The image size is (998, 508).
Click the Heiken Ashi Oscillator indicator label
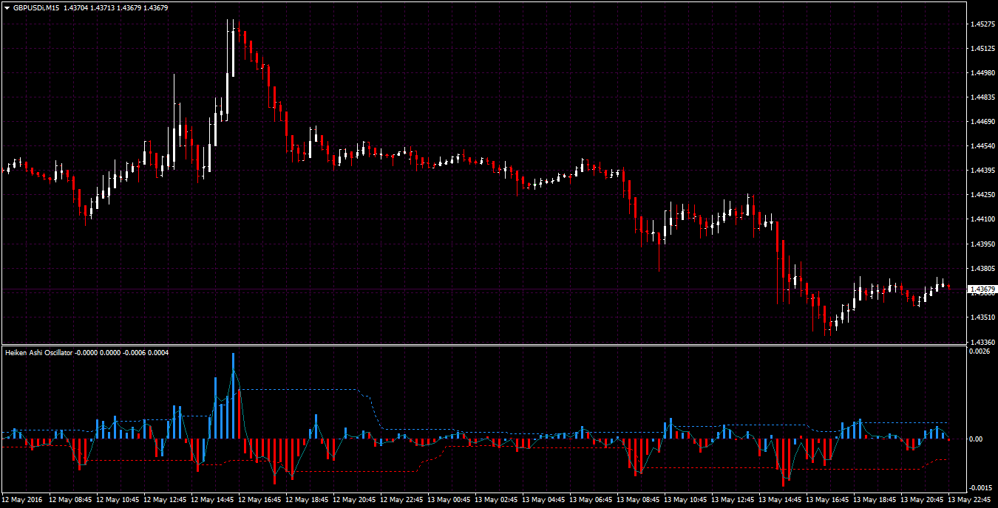[x=39, y=353]
